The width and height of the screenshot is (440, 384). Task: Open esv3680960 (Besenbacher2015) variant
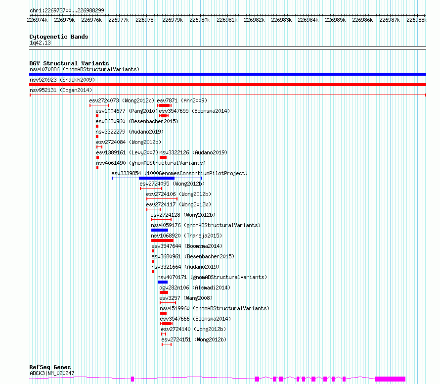[x=137, y=121]
